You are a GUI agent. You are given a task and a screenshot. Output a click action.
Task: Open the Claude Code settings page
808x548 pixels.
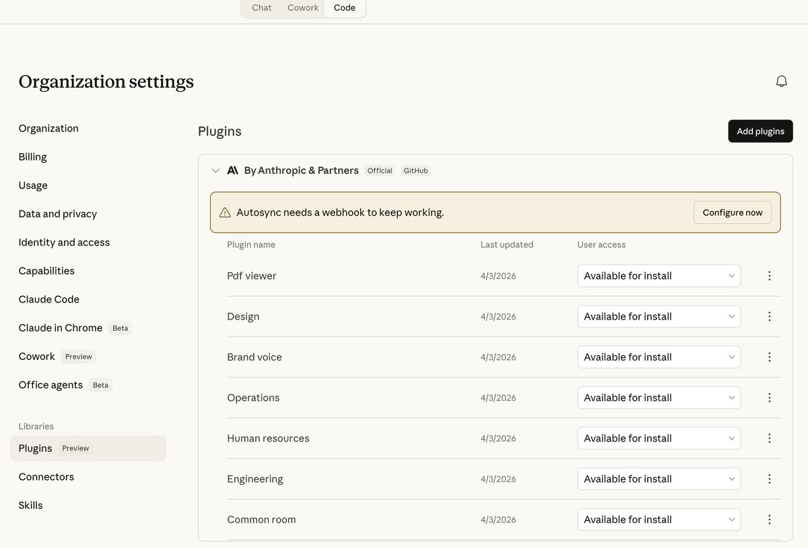tap(49, 299)
